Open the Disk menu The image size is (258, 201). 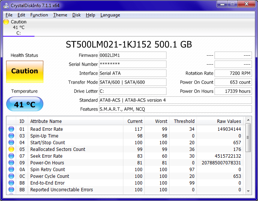[76, 15]
